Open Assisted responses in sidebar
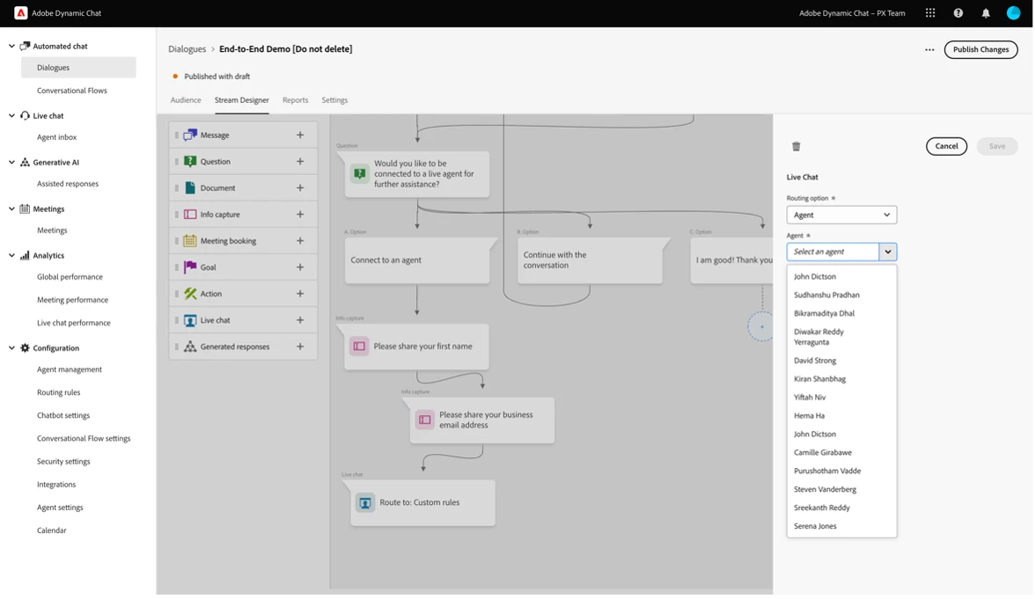 coord(68,184)
